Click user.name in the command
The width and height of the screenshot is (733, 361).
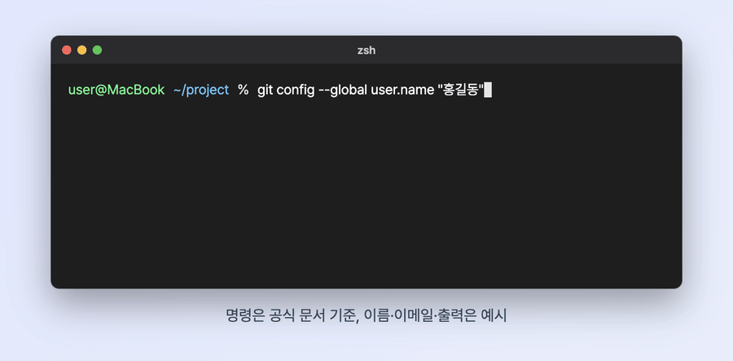point(402,90)
